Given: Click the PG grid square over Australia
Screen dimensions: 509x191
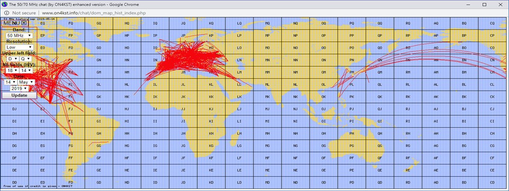Looking at the screenshot, I should [x=352, y=145].
